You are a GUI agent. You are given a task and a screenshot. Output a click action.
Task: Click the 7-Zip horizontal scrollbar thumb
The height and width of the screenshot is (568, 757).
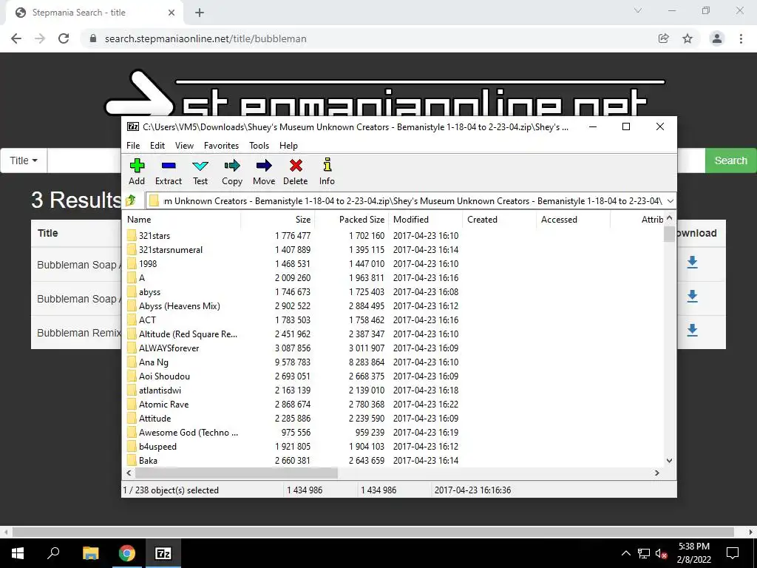(x=236, y=473)
